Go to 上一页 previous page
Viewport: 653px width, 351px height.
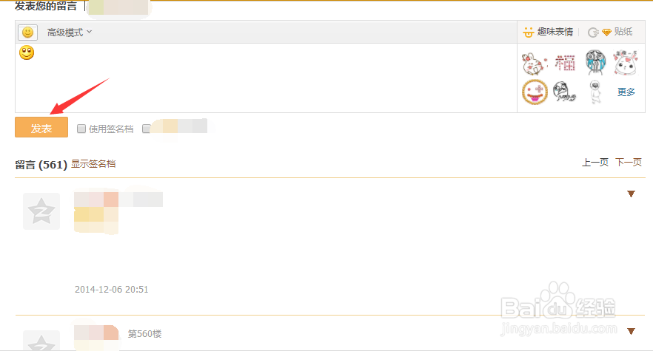coord(595,163)
